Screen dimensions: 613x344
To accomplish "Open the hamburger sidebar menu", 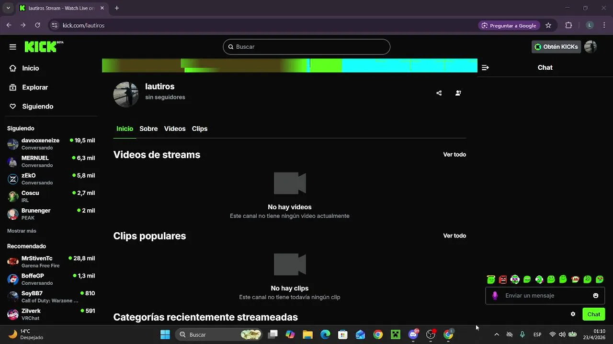I will 13,47.
